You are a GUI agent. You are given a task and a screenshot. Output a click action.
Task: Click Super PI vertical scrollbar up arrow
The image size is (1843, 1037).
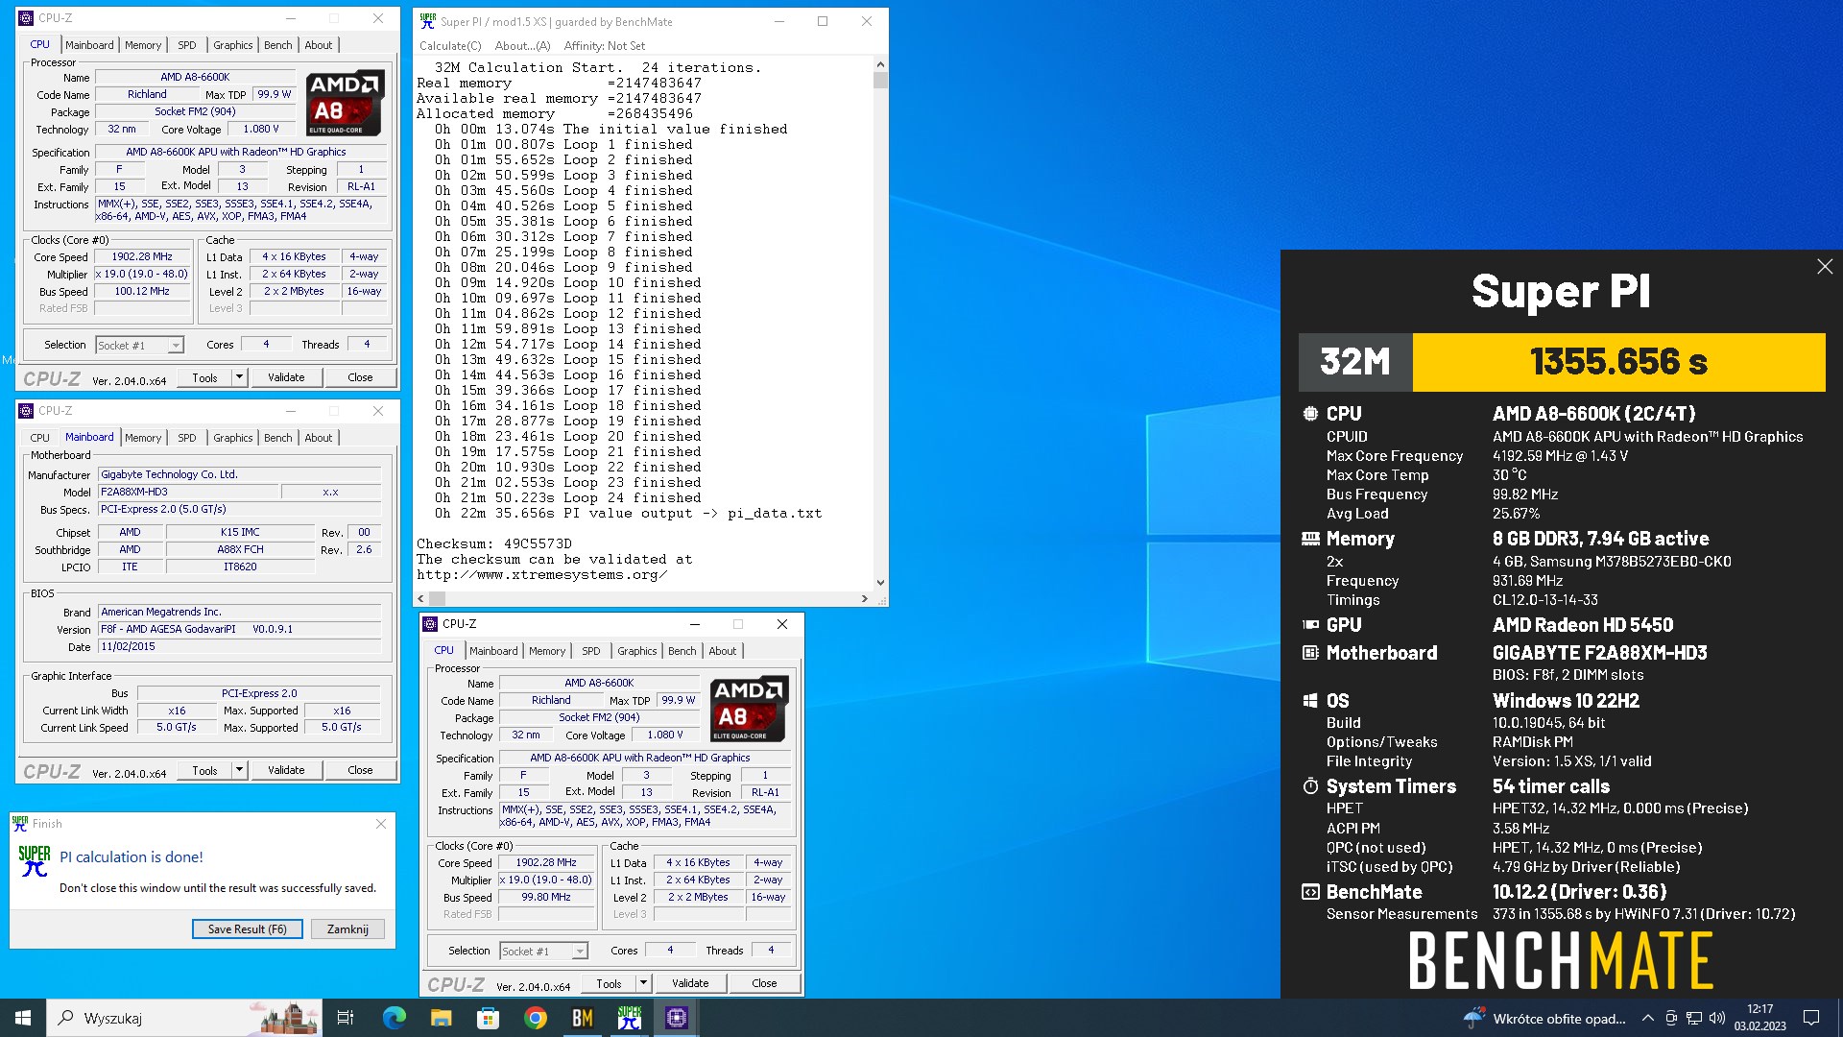880,64
